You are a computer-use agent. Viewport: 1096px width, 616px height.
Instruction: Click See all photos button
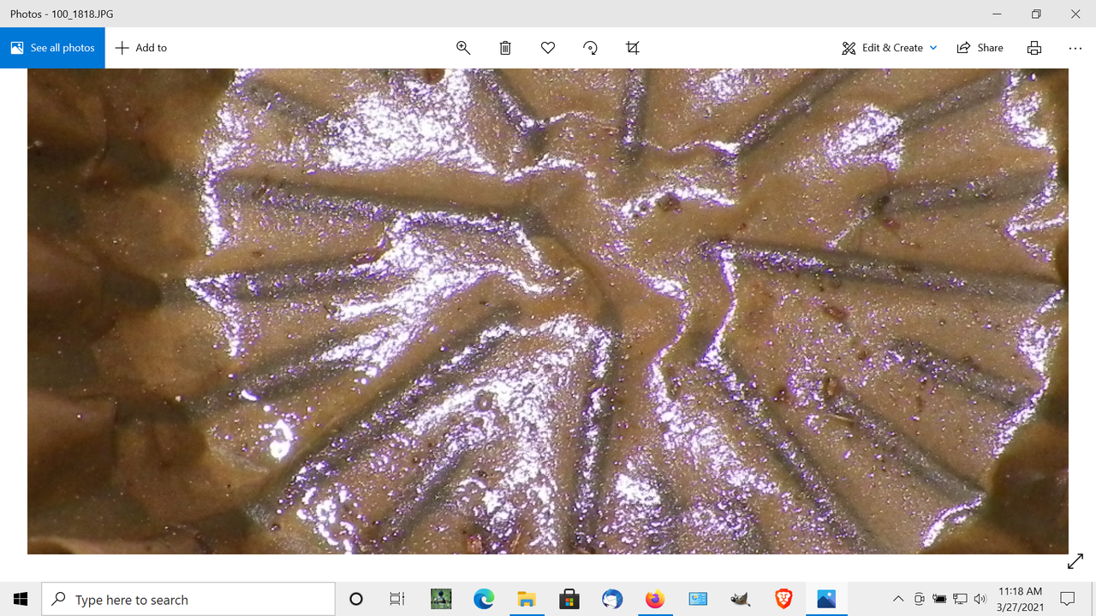coord(52,48)
